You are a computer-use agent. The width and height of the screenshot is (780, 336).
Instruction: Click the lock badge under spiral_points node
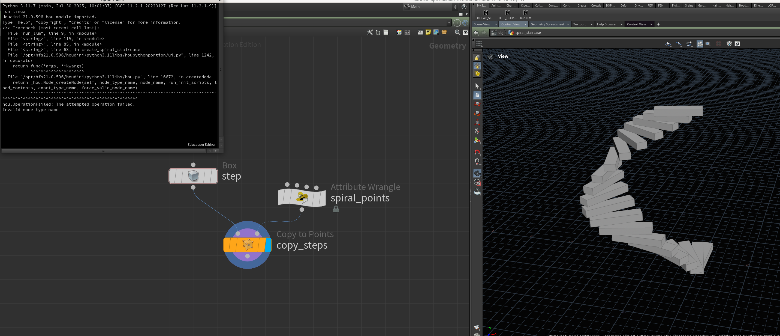[336, 209]
